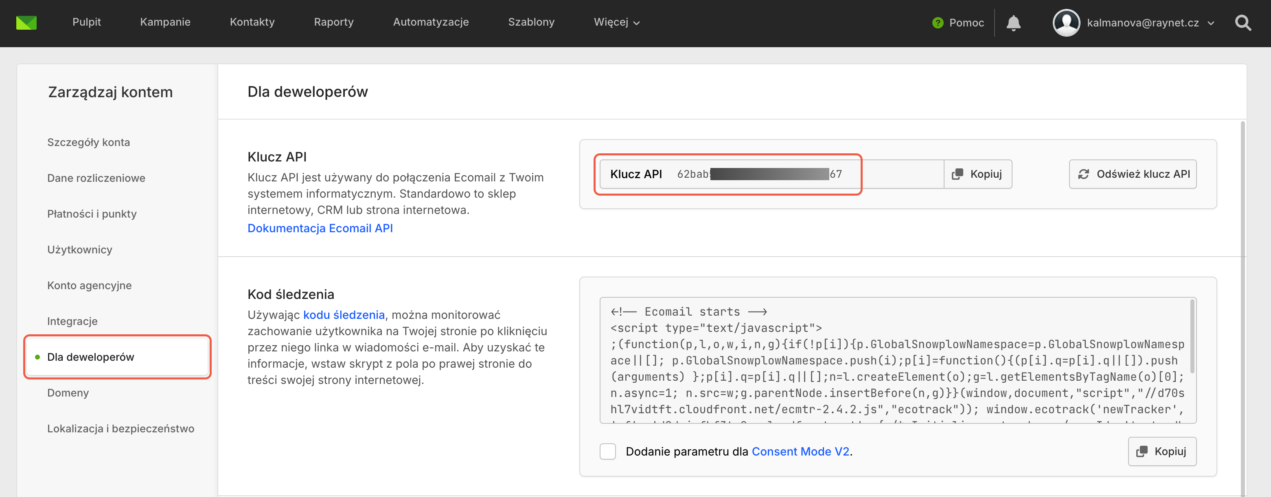Click the refresh arrows icon in Odśwież
The height and width of the screenshot is (497, 1271).
point(1083,174)
